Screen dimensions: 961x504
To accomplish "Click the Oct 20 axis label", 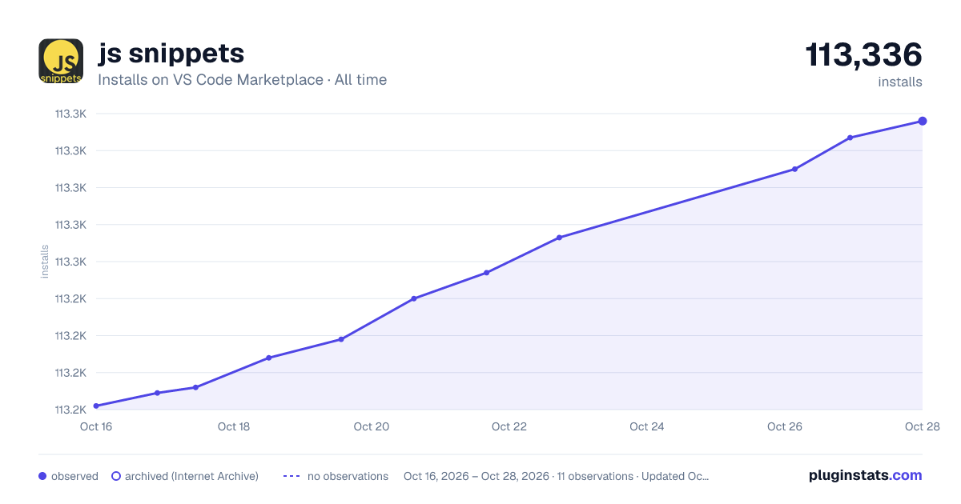I will point(372,426).
